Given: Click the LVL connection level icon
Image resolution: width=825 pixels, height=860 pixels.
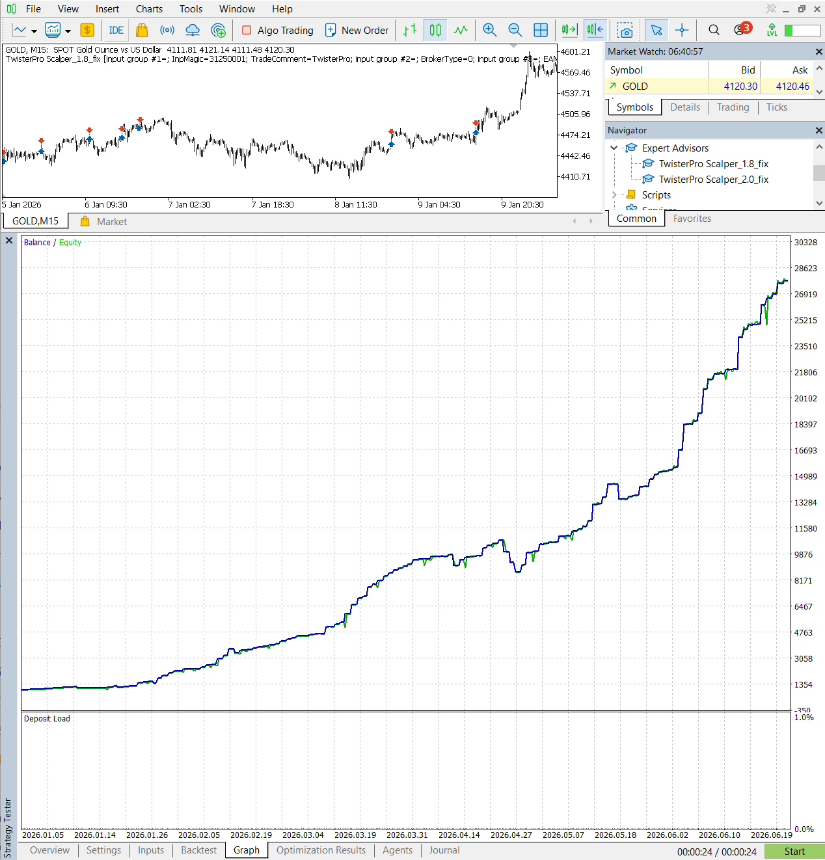Looking at the screenshot, I should pyautogui.click(x=772, y=30).
